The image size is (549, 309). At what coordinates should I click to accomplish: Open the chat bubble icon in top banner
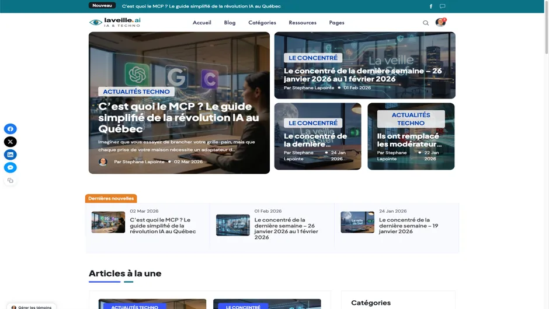[443, 6]
